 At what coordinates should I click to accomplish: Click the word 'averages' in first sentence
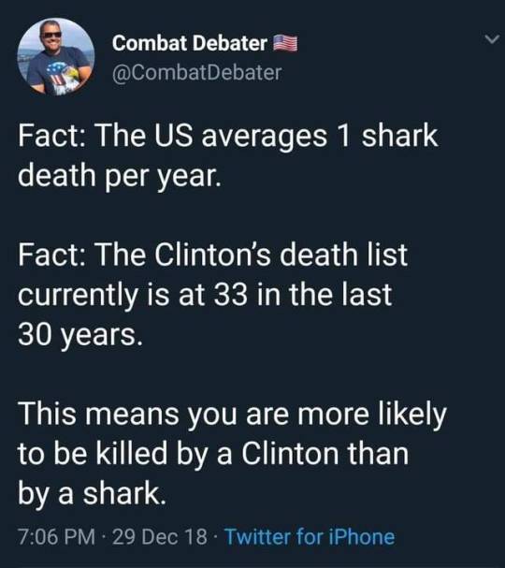(x=265, y=137)
